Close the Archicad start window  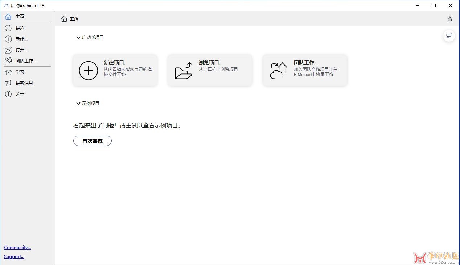pos(451,5)
